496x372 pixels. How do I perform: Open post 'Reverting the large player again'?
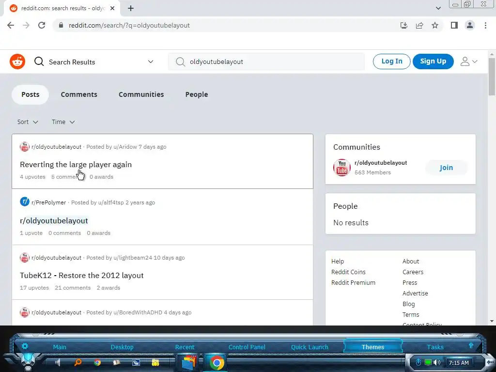click(76, 165)
